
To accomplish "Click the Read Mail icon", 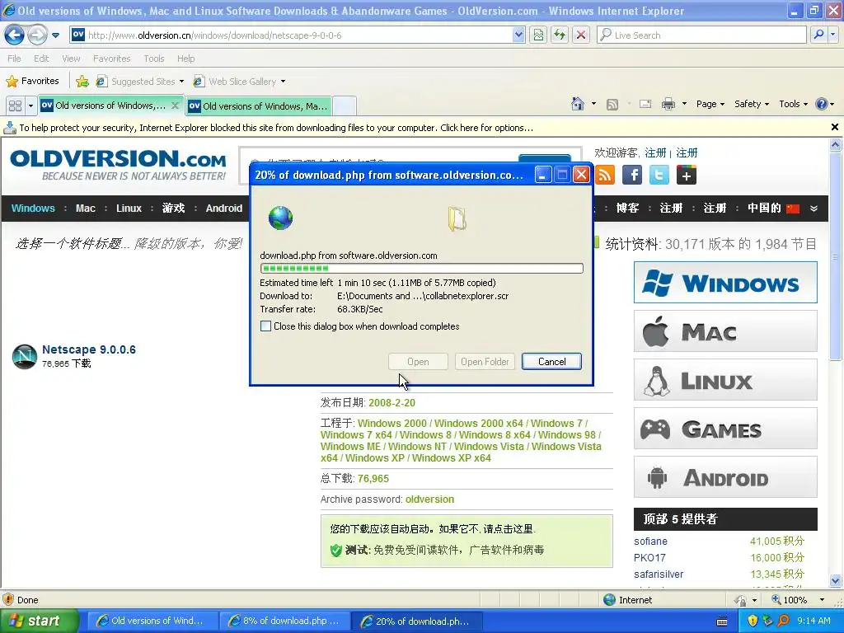I will click(x=645, y=104).
